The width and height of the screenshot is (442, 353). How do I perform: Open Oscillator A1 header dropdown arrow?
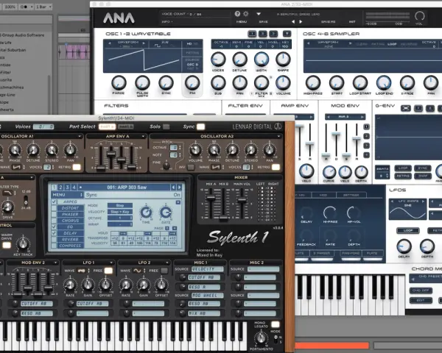click(80, 137)
